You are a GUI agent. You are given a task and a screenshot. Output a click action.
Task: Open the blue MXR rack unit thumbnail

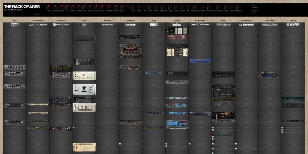click(x=200, y=61)
